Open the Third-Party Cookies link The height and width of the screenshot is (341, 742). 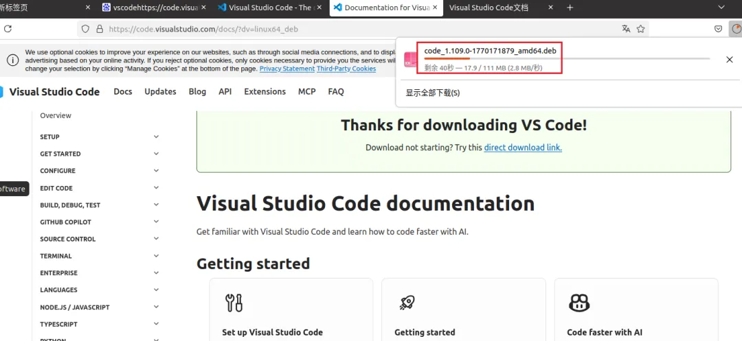pos(346,69)
